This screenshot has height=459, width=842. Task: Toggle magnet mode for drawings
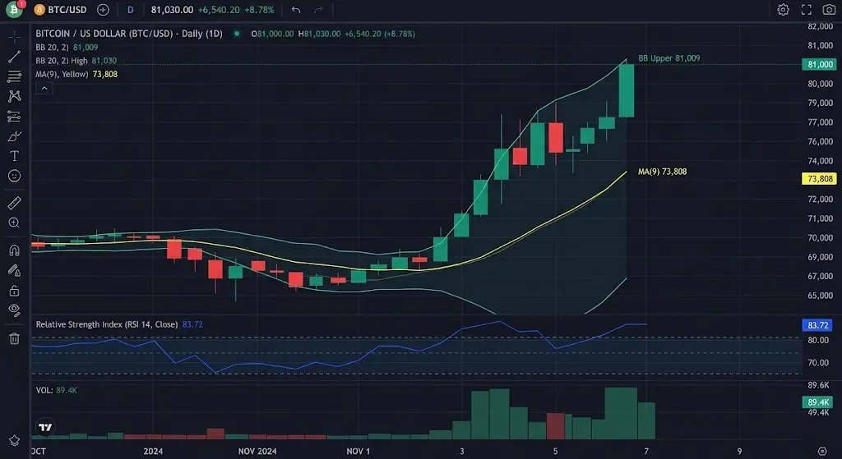pos(15,250)
